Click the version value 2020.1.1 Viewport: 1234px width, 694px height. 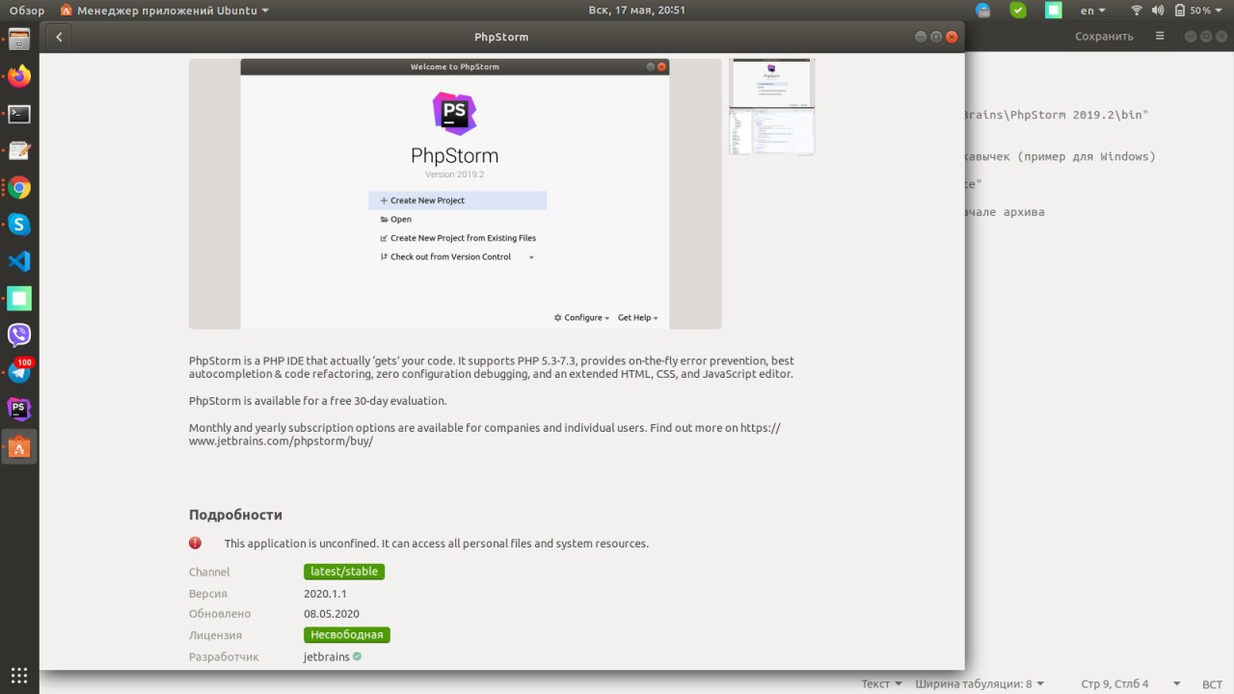[325, 594]
